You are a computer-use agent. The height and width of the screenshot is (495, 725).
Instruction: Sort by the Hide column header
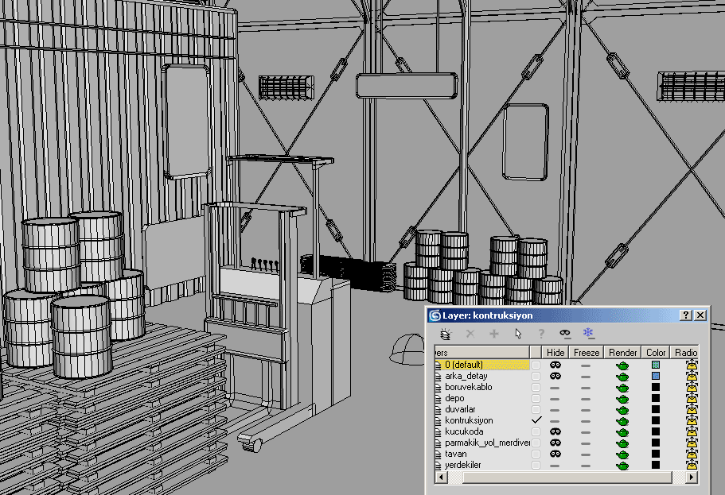pyautogui.click(x=555, y=352)
